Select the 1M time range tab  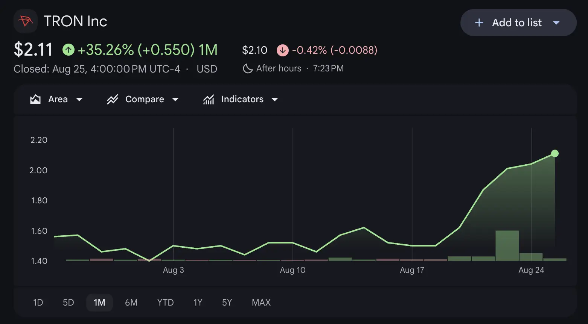pyautogui.click(x=99, y=303)
